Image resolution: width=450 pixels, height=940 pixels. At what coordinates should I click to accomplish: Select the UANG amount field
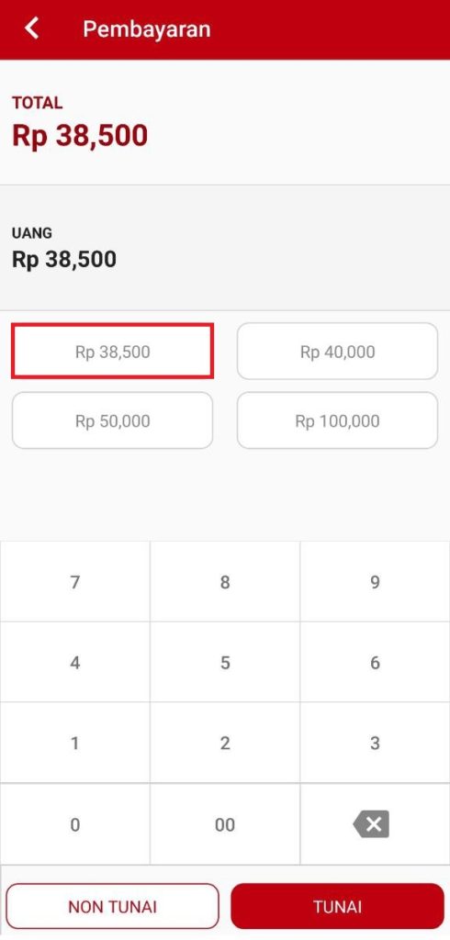point(225,248)
